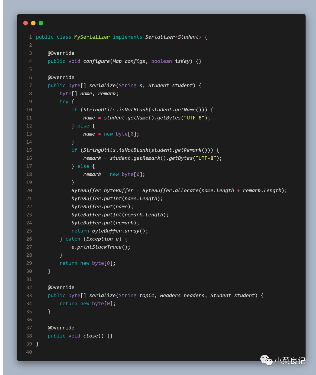
Task: Click "remark = new byte[0];" on line 18
Action: 114,174
